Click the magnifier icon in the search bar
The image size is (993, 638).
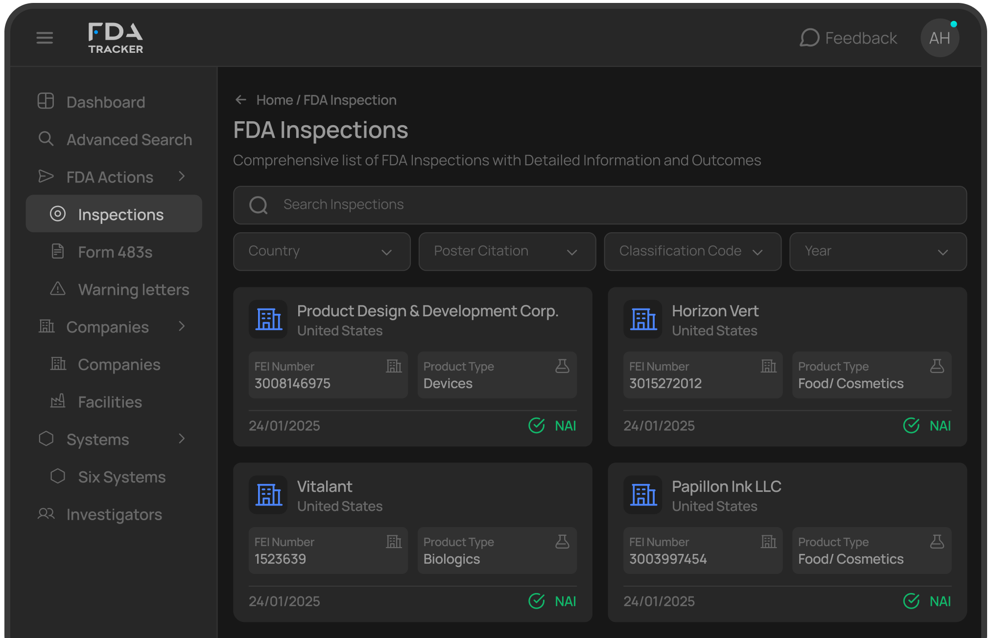(259, 205)
